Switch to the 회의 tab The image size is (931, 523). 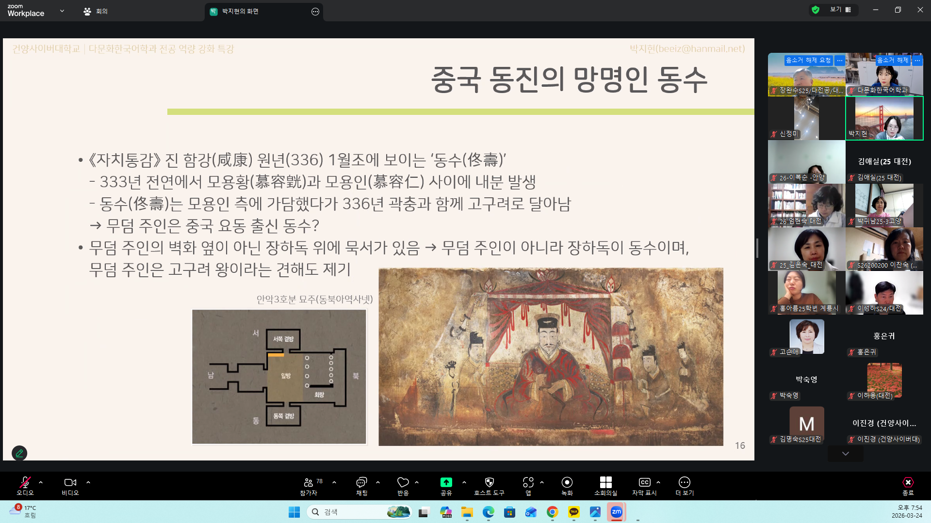95,11
